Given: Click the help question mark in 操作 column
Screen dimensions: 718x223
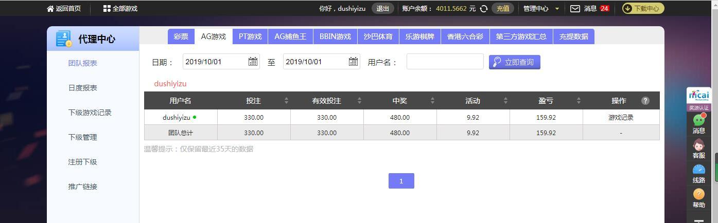Looking at the screenshot, I should click(645, 101).
